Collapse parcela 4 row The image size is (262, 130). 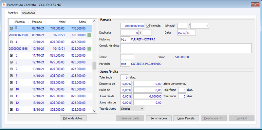11,42
